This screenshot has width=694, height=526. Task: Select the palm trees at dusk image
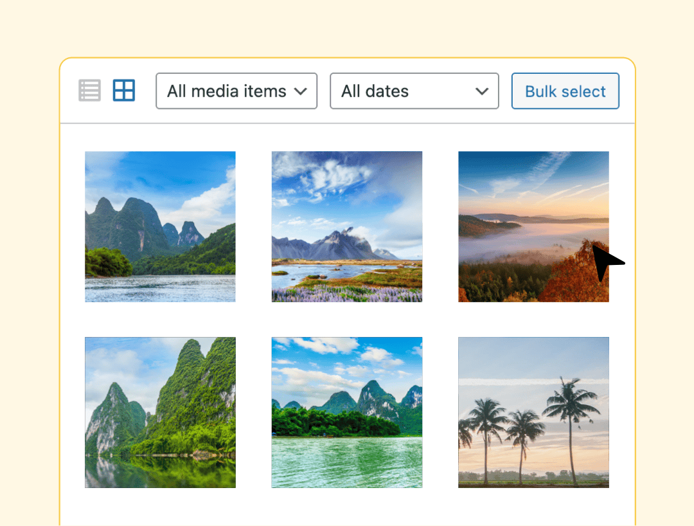[x=533, y=412]
